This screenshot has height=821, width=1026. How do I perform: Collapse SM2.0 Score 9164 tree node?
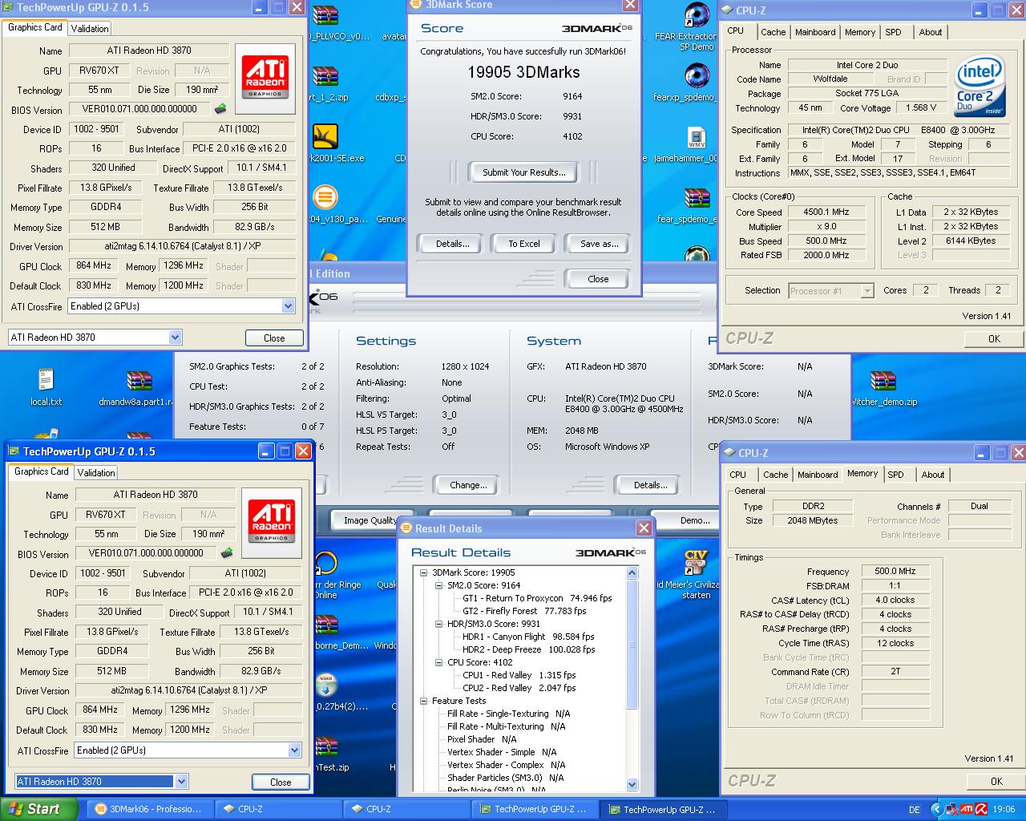439,585
